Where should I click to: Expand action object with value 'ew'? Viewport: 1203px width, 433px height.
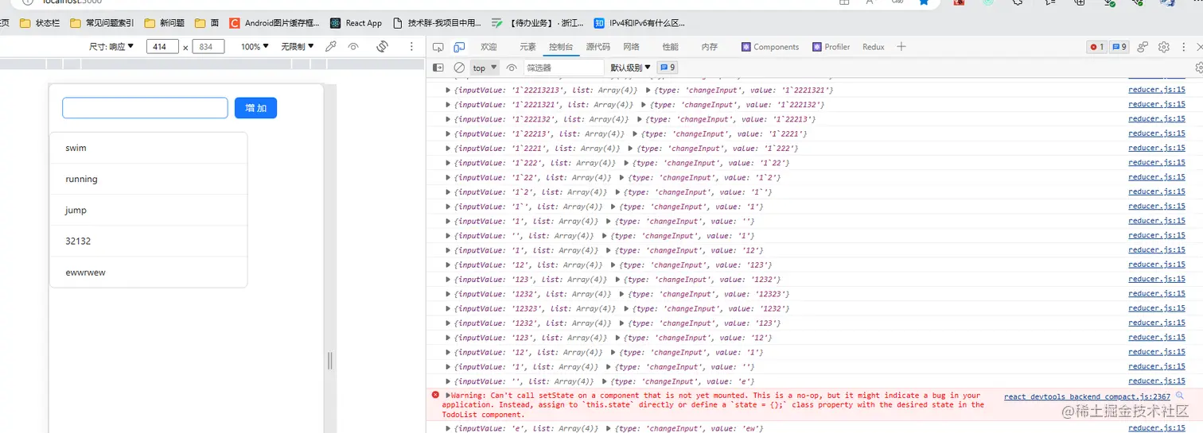(x=609, y=428)
